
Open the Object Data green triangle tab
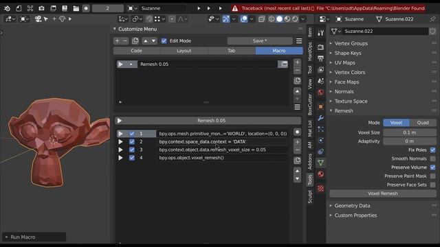pyautogui.click(x=320, y=163)
